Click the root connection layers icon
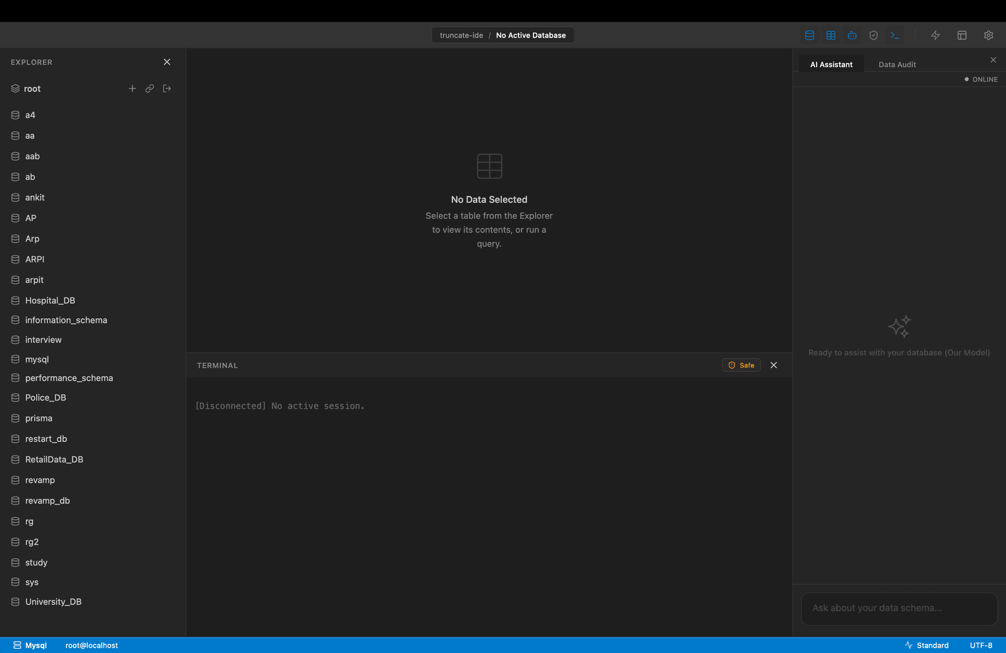The height and width of the screenshot is (653, 1006). point(15,88)
